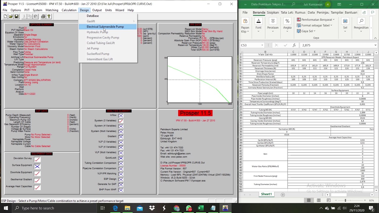Switch to the Sisipkan tab in Excel
Screen dimensions: 379x213
pyautogui.click(x=273, y=12)
